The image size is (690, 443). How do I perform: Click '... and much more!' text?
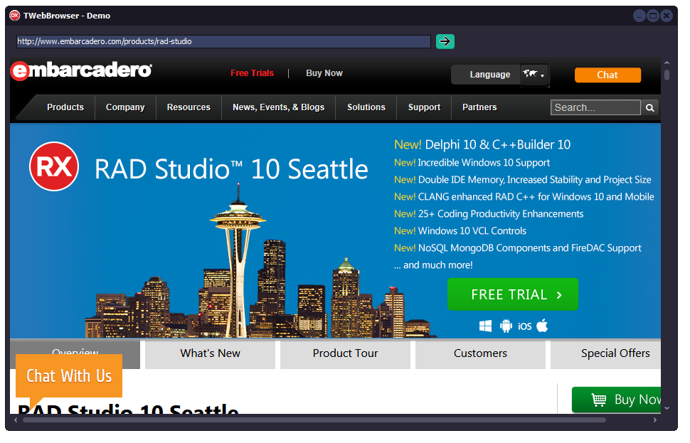coord(433,265)
